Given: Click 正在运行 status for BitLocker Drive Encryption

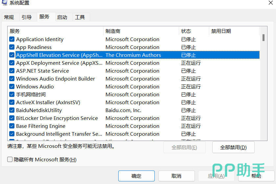Looking at the screenshot, I should 191,118.
